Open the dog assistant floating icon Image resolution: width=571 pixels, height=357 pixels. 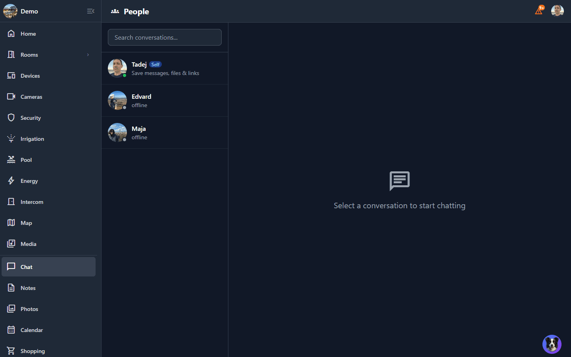[552, 344]
